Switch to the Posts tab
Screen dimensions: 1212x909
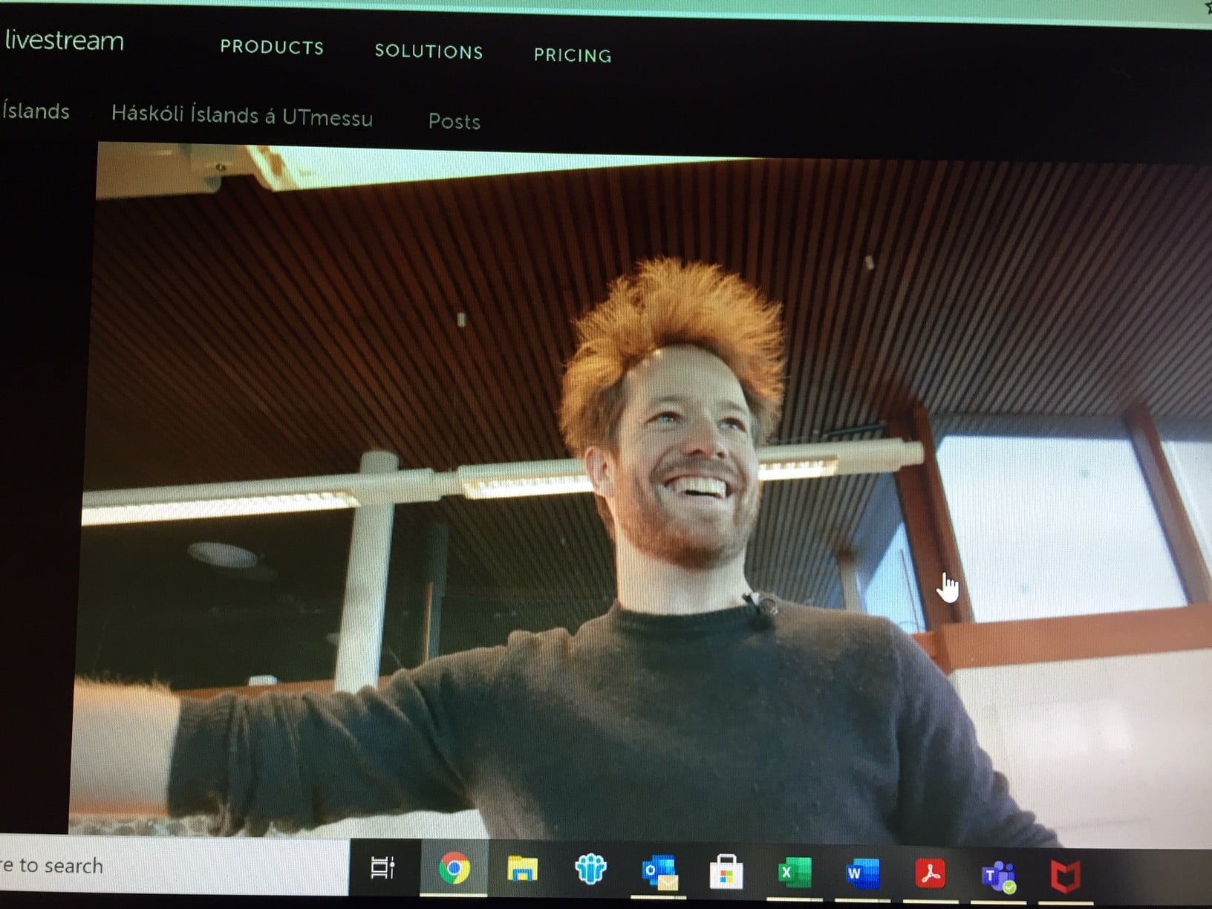pos(454,121)
